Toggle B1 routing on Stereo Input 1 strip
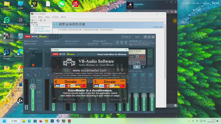Viewport: 221px width, 124px height. point(39,92)
